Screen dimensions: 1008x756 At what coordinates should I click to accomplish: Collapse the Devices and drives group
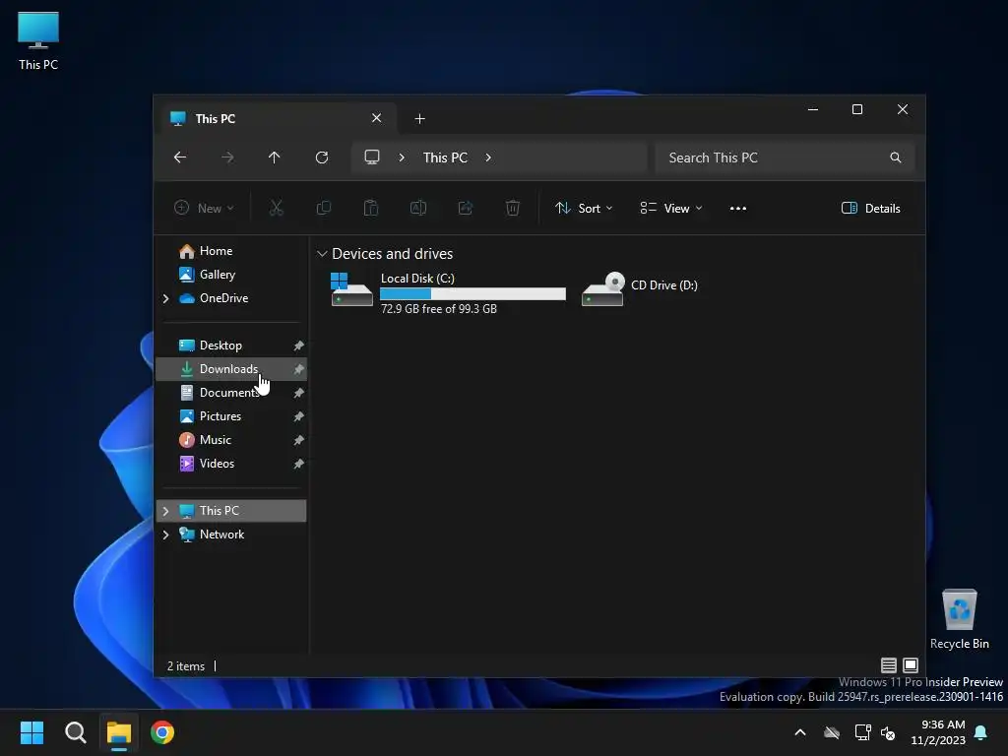[x=322, y=254]
